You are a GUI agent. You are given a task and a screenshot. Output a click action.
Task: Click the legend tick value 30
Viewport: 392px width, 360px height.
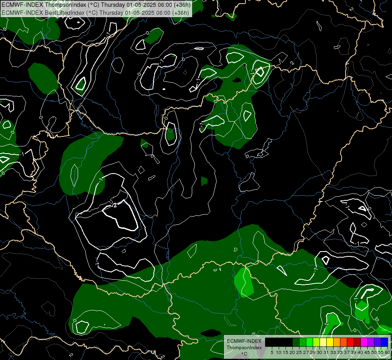[x=320, y=352]
